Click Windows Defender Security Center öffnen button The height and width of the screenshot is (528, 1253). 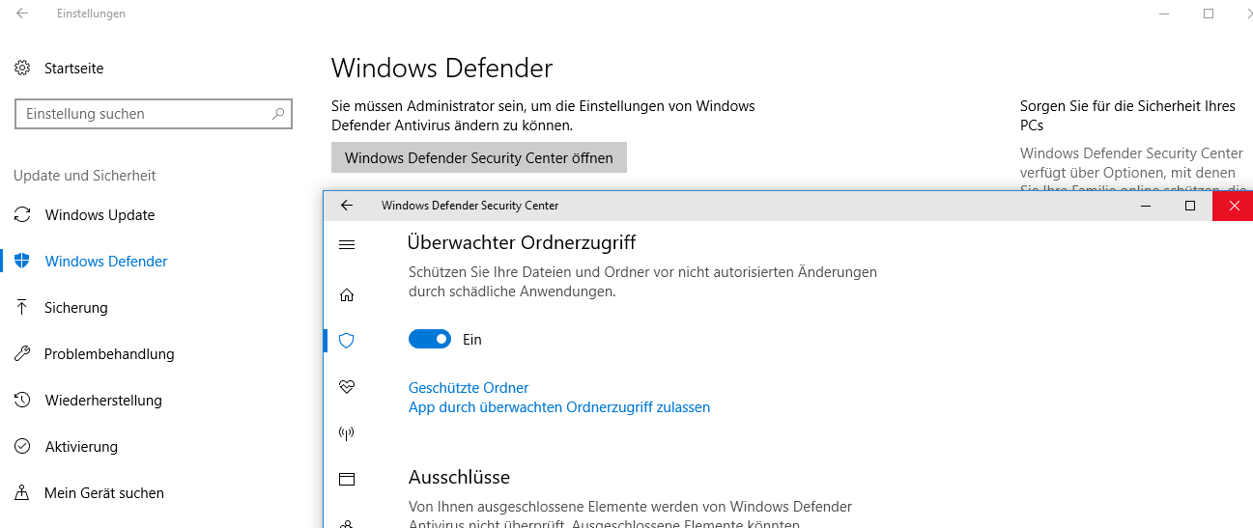479,157
